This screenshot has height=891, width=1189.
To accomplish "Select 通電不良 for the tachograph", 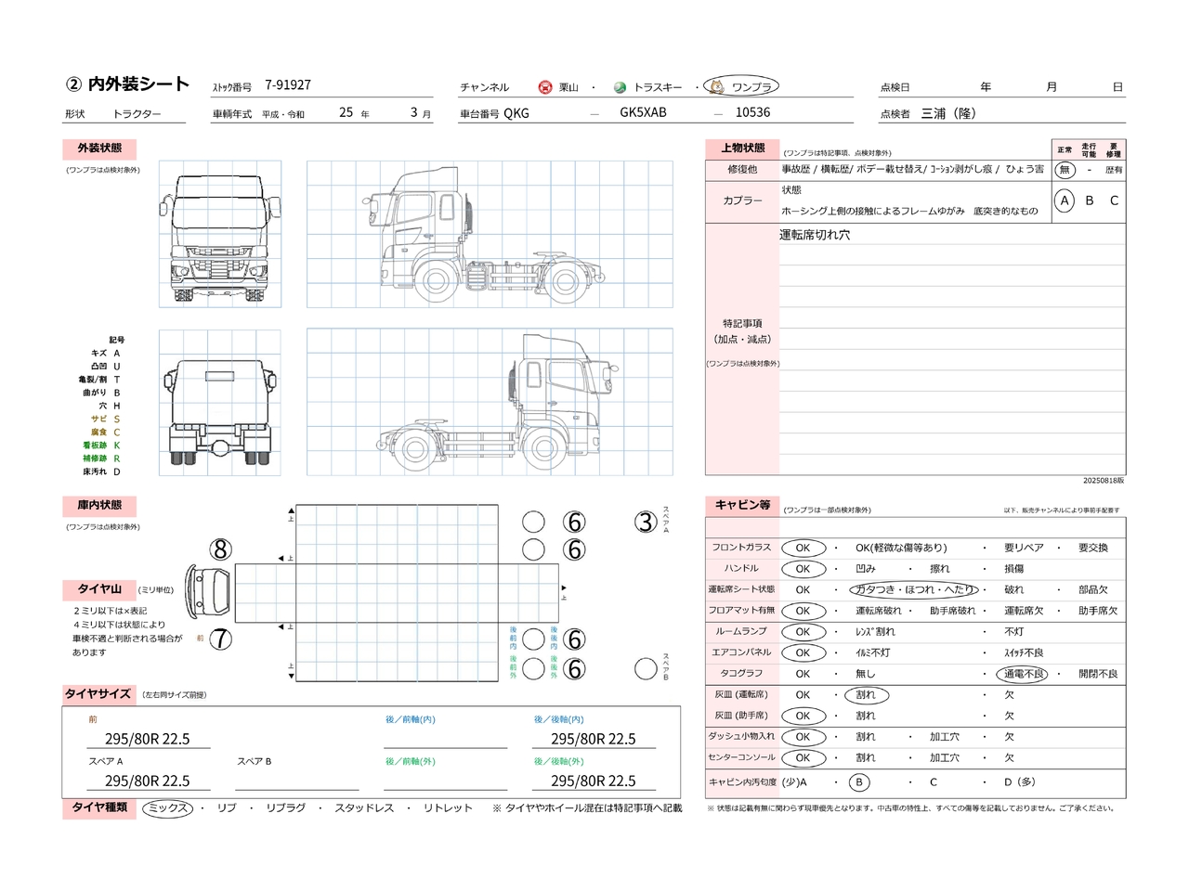I will (1023, 674).
